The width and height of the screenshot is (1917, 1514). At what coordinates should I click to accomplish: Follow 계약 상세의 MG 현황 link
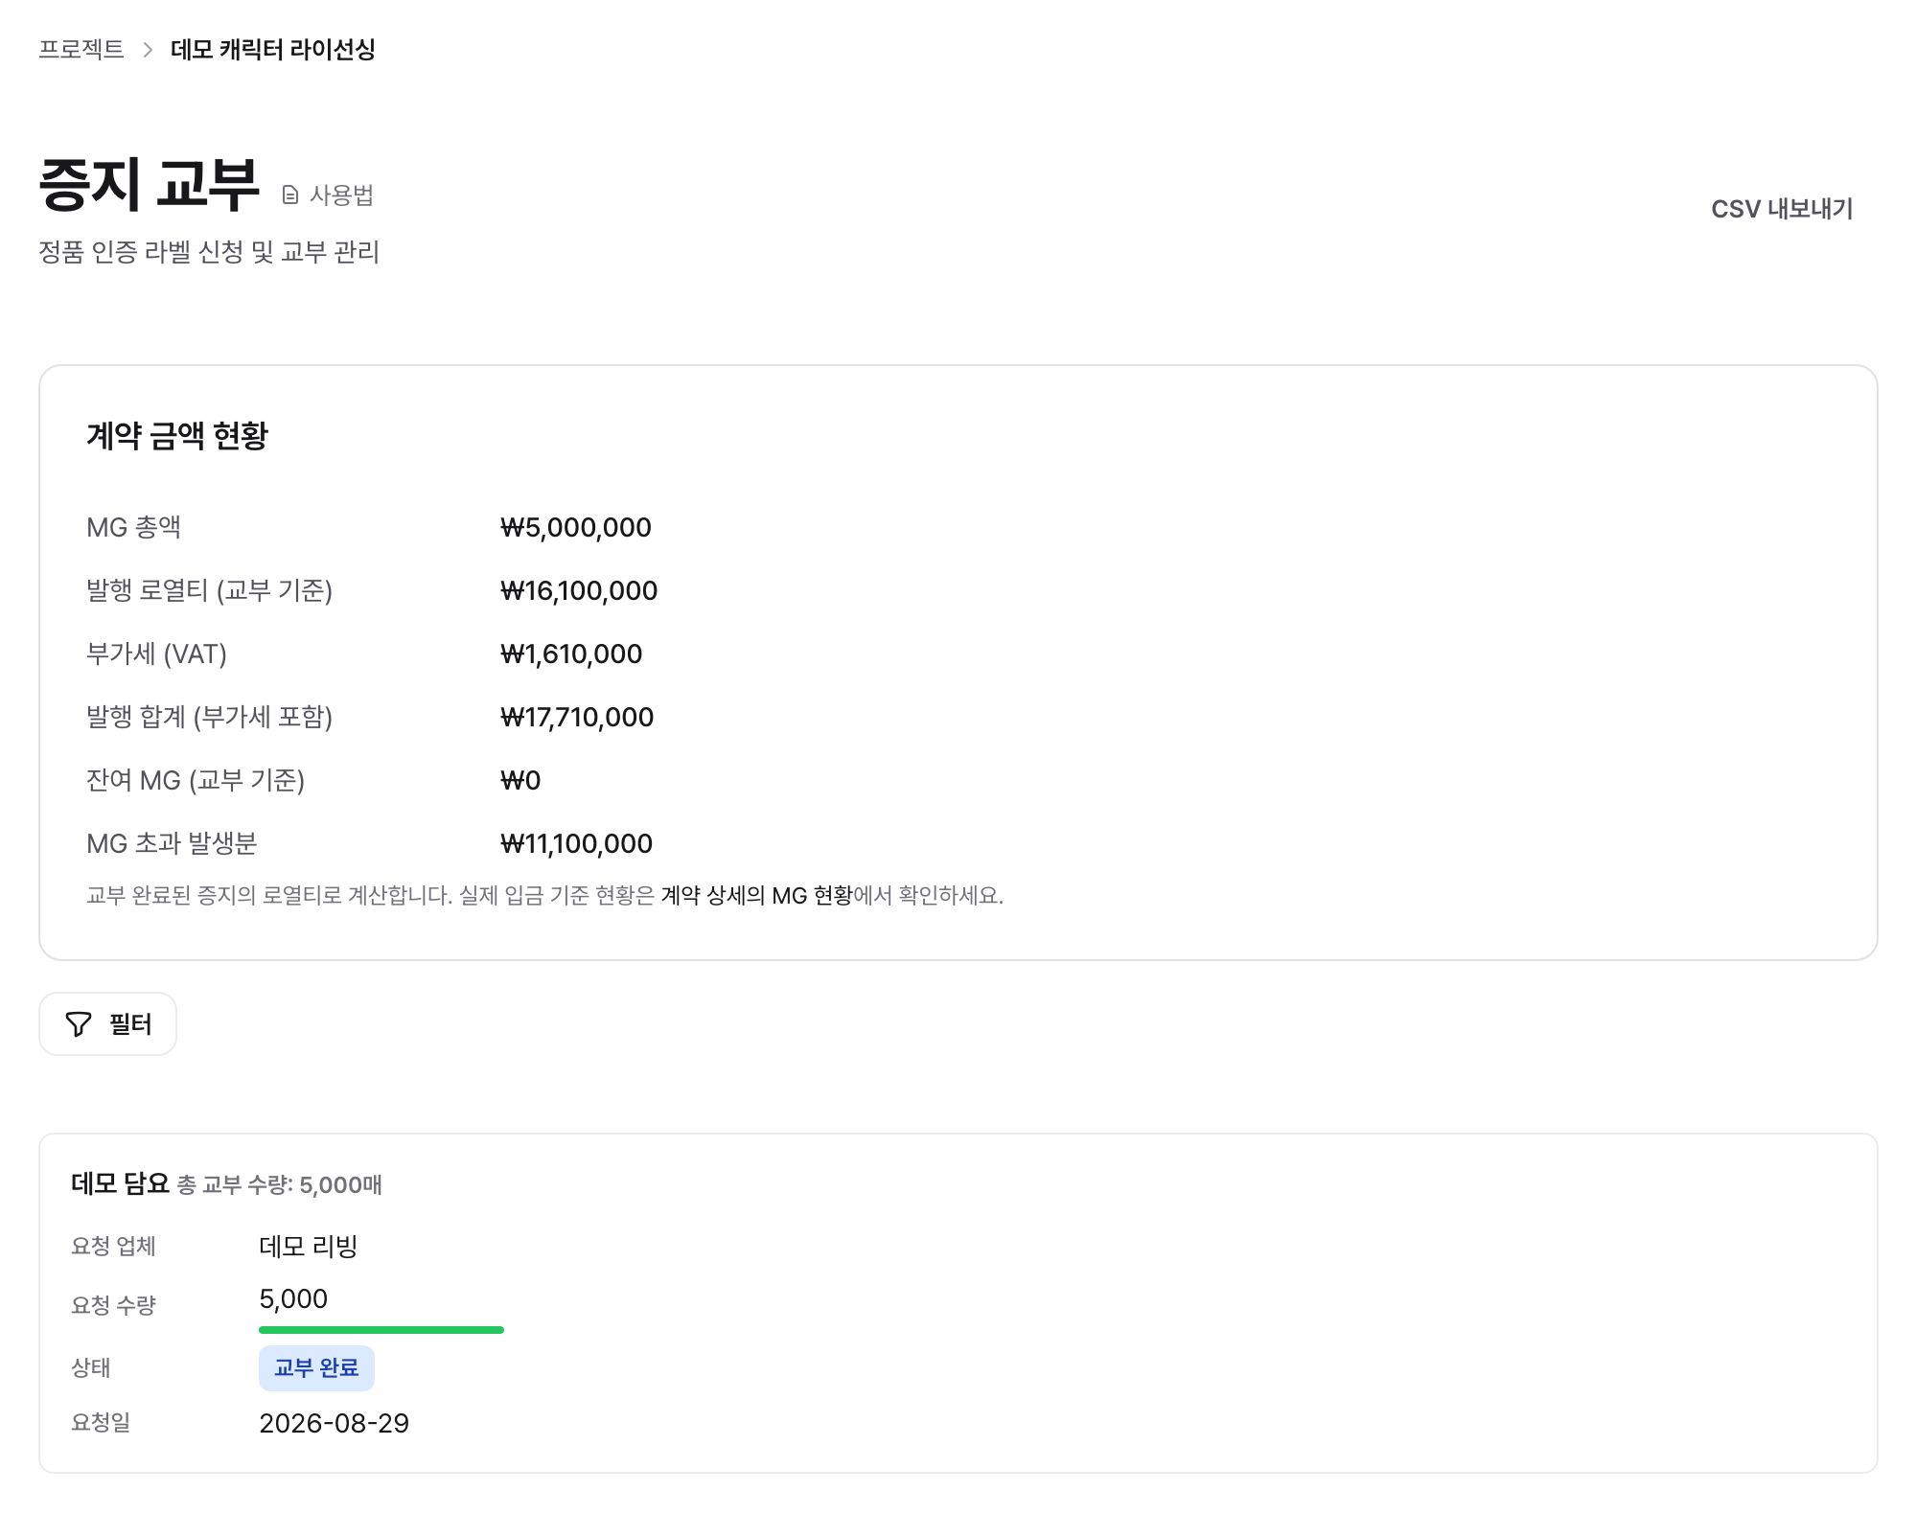tap(756, 896)
